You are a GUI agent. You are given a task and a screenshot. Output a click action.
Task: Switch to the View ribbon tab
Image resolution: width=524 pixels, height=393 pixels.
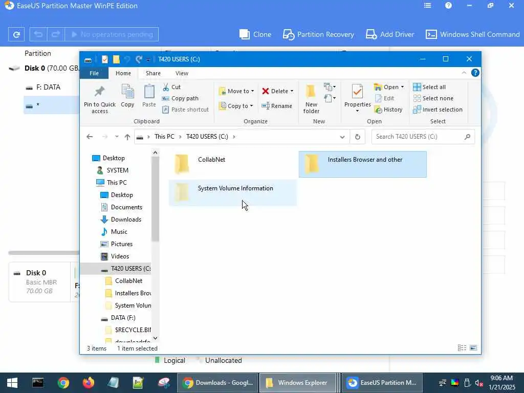(x=182, y=73)
